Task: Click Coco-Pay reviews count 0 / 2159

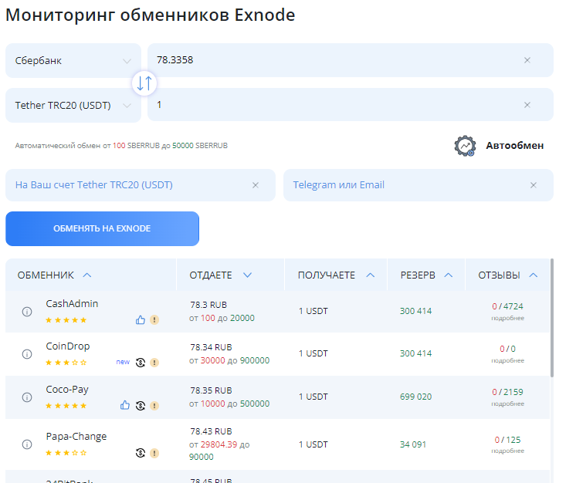Action: coord(508,392)
